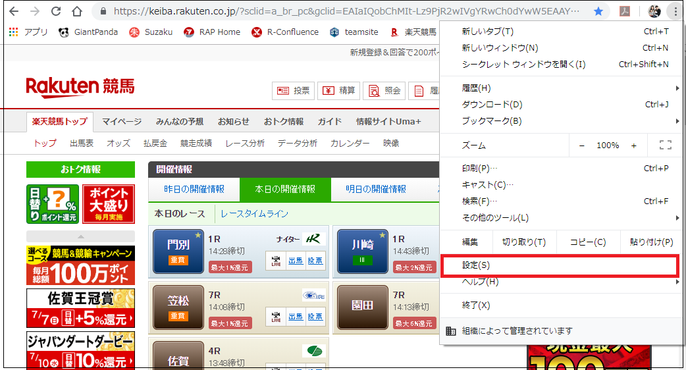Click the 精算 button in header
The height and width of the screenshot is (370, 686).
(x=338, y=91)
